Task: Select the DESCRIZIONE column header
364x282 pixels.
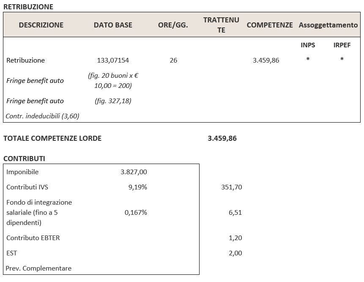Action: point(41,25)
